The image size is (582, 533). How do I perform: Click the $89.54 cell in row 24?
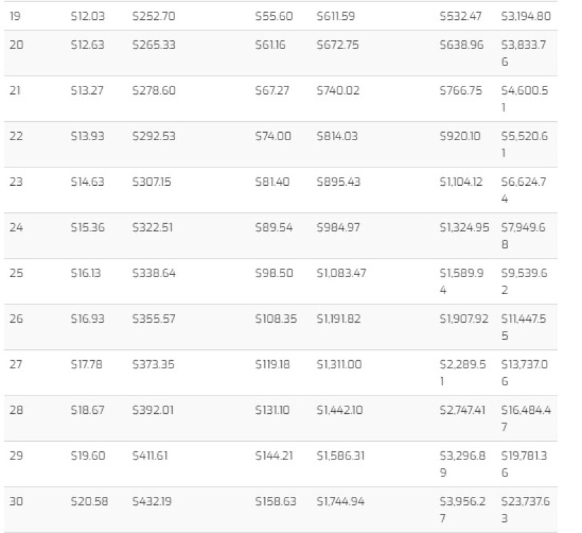point(274,227)
